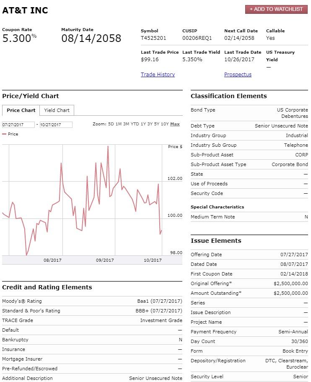Open the Prospectus link
311x382 pixels.
[238, 75]
